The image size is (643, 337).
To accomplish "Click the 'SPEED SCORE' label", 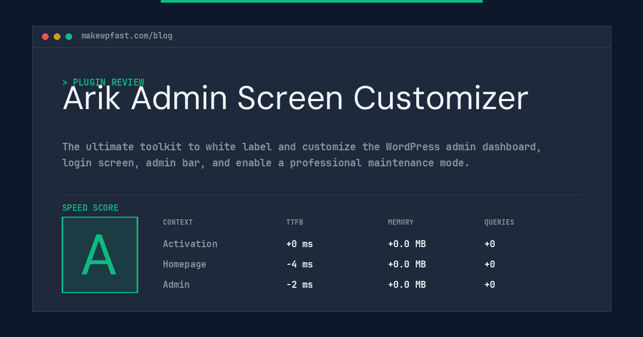I will (x=91, y=208).
